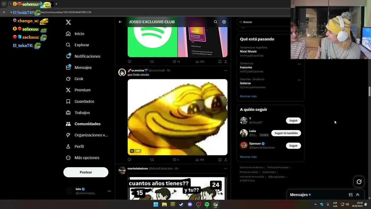Open the Pepe GIF image
The image size is (371, 209).
click(177, 117)
